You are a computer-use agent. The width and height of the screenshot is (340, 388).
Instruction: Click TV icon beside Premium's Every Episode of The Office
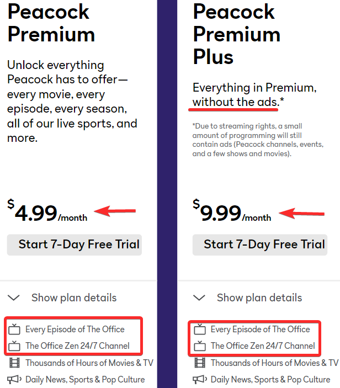(14, 329)
